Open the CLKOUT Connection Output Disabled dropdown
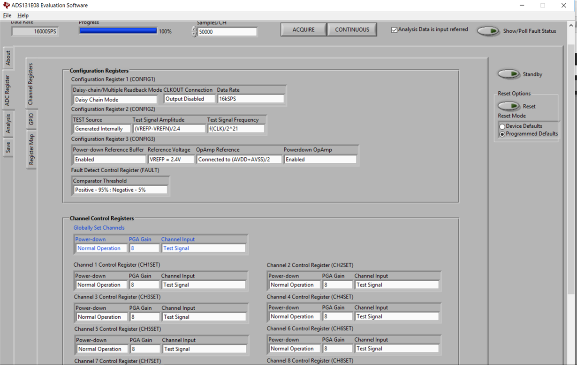Image resolution: width=577 pixels, height=365 pixels. click(x=190, y=99)
